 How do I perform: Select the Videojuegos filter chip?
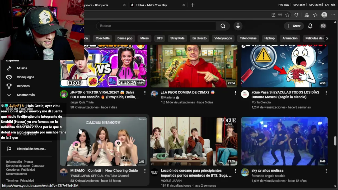coord(223,38)
